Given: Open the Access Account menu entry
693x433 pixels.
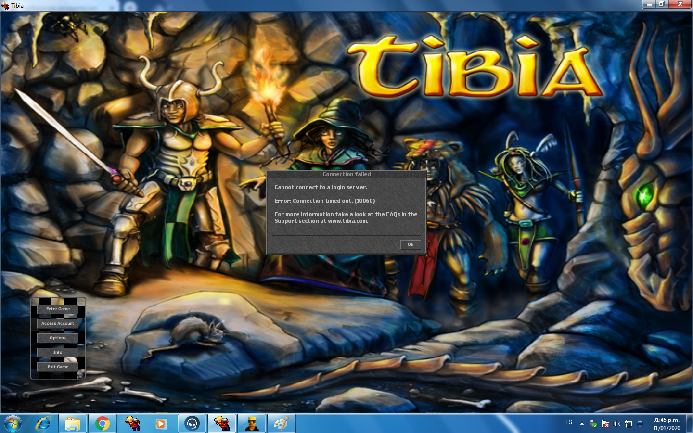Looking at the screenshot, I should coord(58,324).
